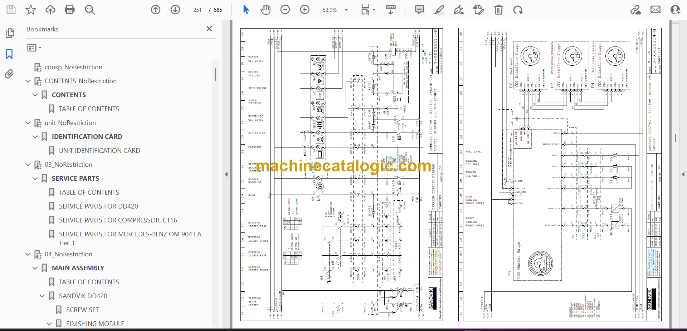
Task: Collapse unit_NoRestriction bookmark
Action: point(28,123)
